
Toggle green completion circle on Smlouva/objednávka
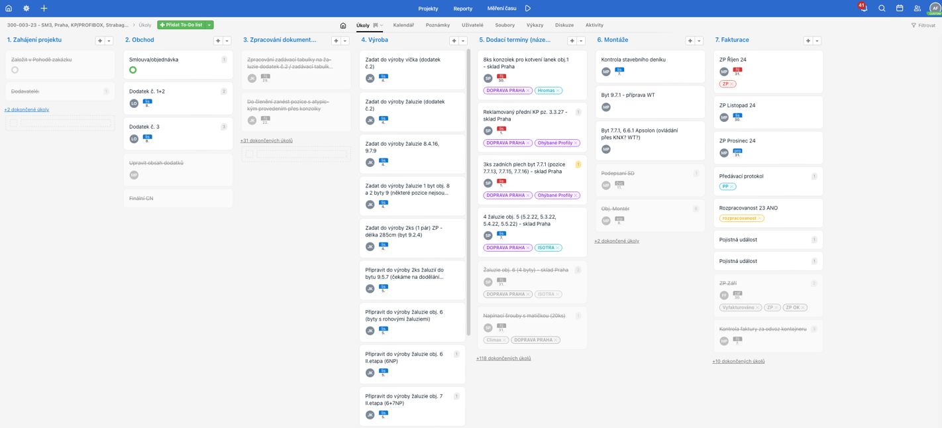pyautogui.click(x=133, y=70)
